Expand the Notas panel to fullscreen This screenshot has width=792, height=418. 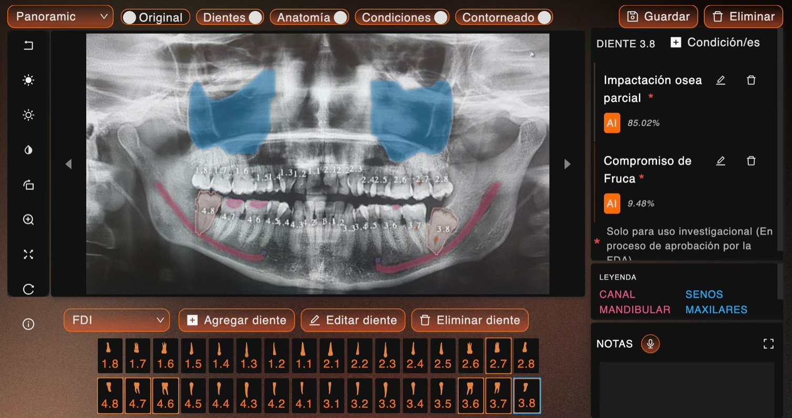pos(768,344)
